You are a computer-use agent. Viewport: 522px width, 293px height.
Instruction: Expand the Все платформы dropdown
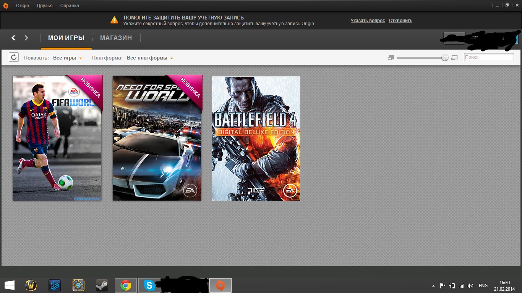[x=150, y=58]
